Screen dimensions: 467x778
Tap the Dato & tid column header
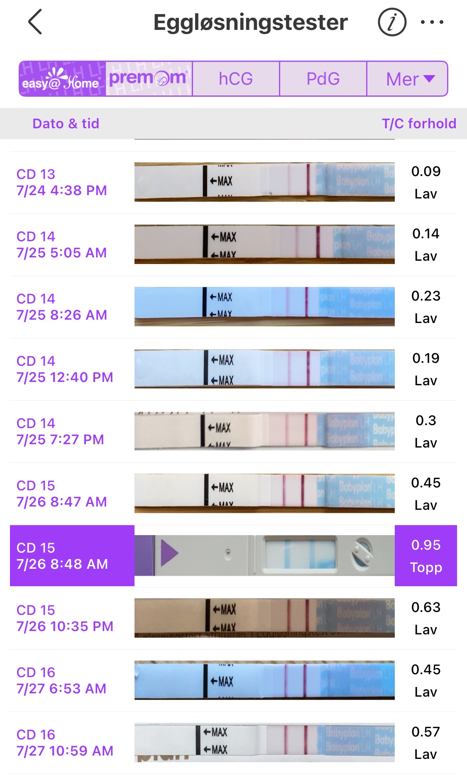point(66,124)
